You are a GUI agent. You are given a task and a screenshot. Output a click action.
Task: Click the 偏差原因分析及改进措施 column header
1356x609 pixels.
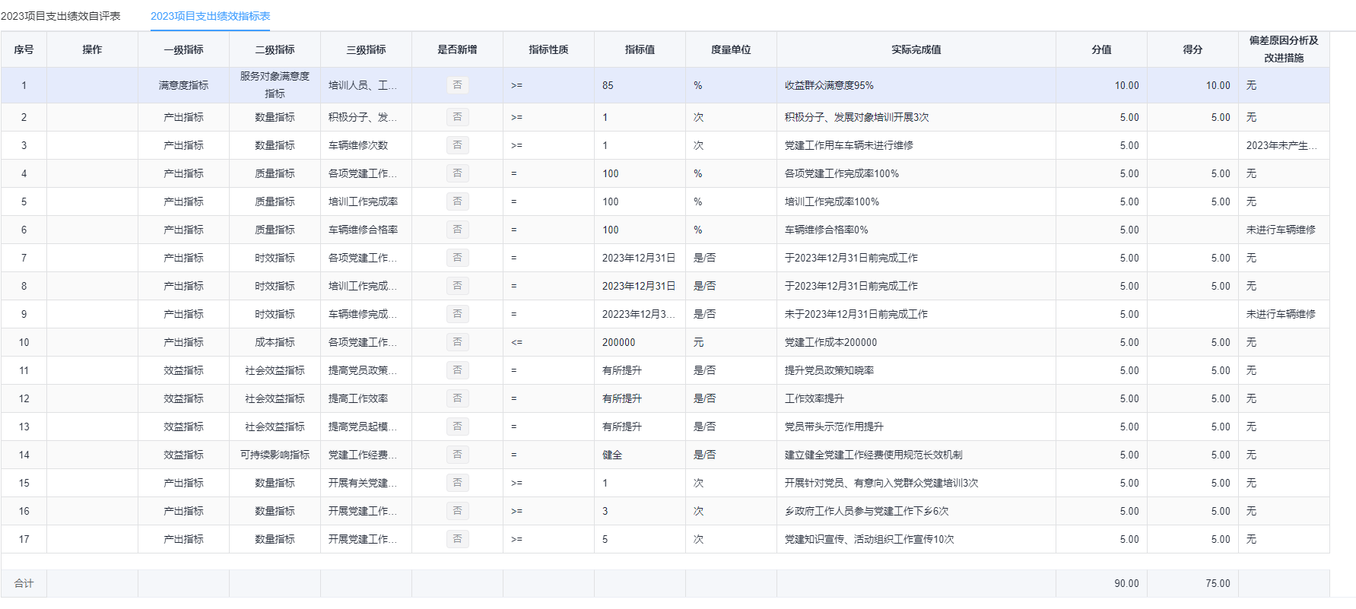(x=1284, y=49)
